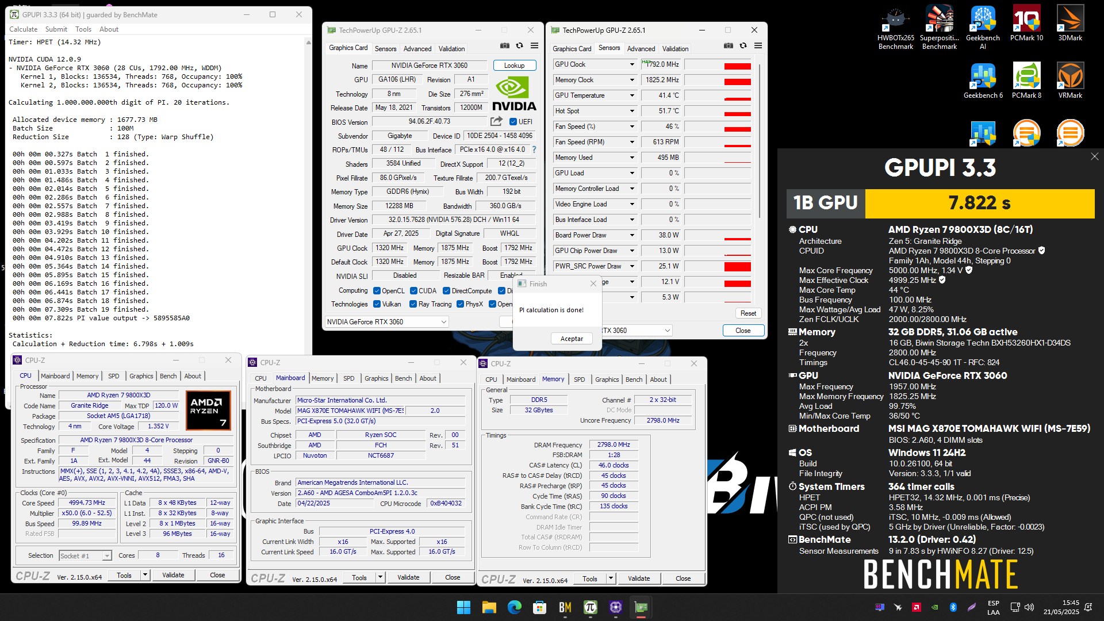The image size is (1104, 621).
Task: Switch to SPD tab in CPU-Z Memory window
Action: [x=580, y=379]
